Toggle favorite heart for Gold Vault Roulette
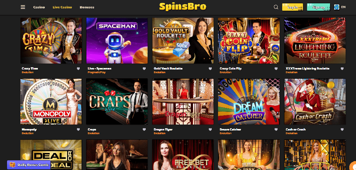Screen dimensions: 356x170 (210, 69)
